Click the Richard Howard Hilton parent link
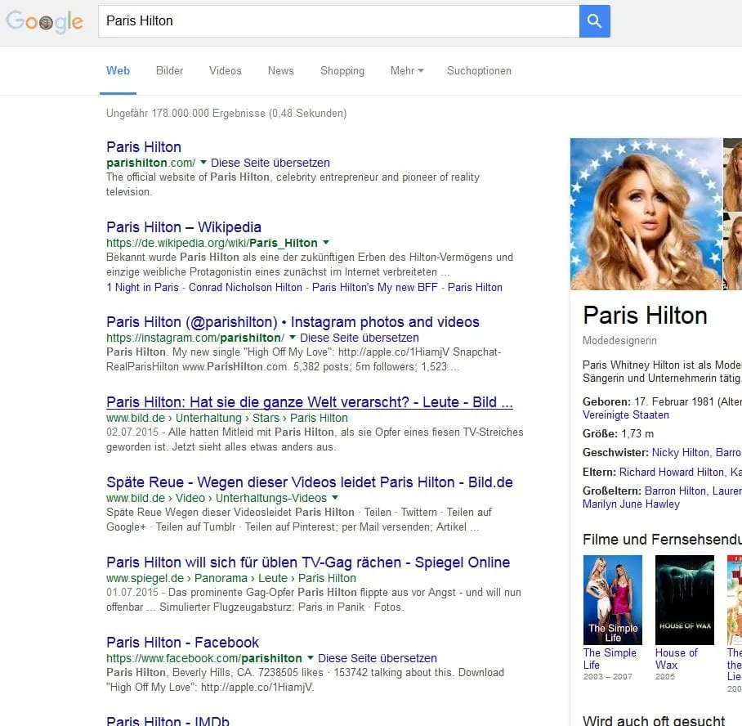Viewport: 742px width, 726px height. pos(671,472)
